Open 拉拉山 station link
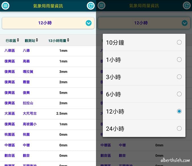The image size is (192, 166). tap(28, 103)
